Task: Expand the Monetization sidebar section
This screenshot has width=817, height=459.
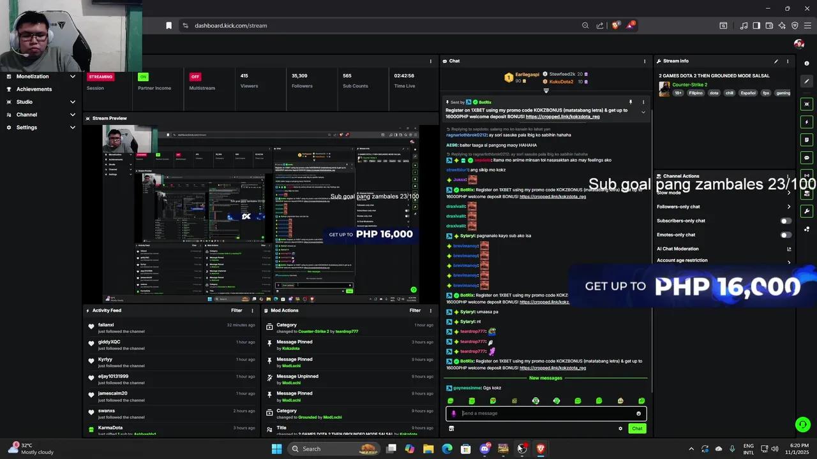Action: (73, 76)
